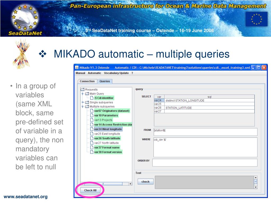This screenshot has width=271, height=203.
Task: Click the check button in Test panel
Action: [x=145, y=182]
